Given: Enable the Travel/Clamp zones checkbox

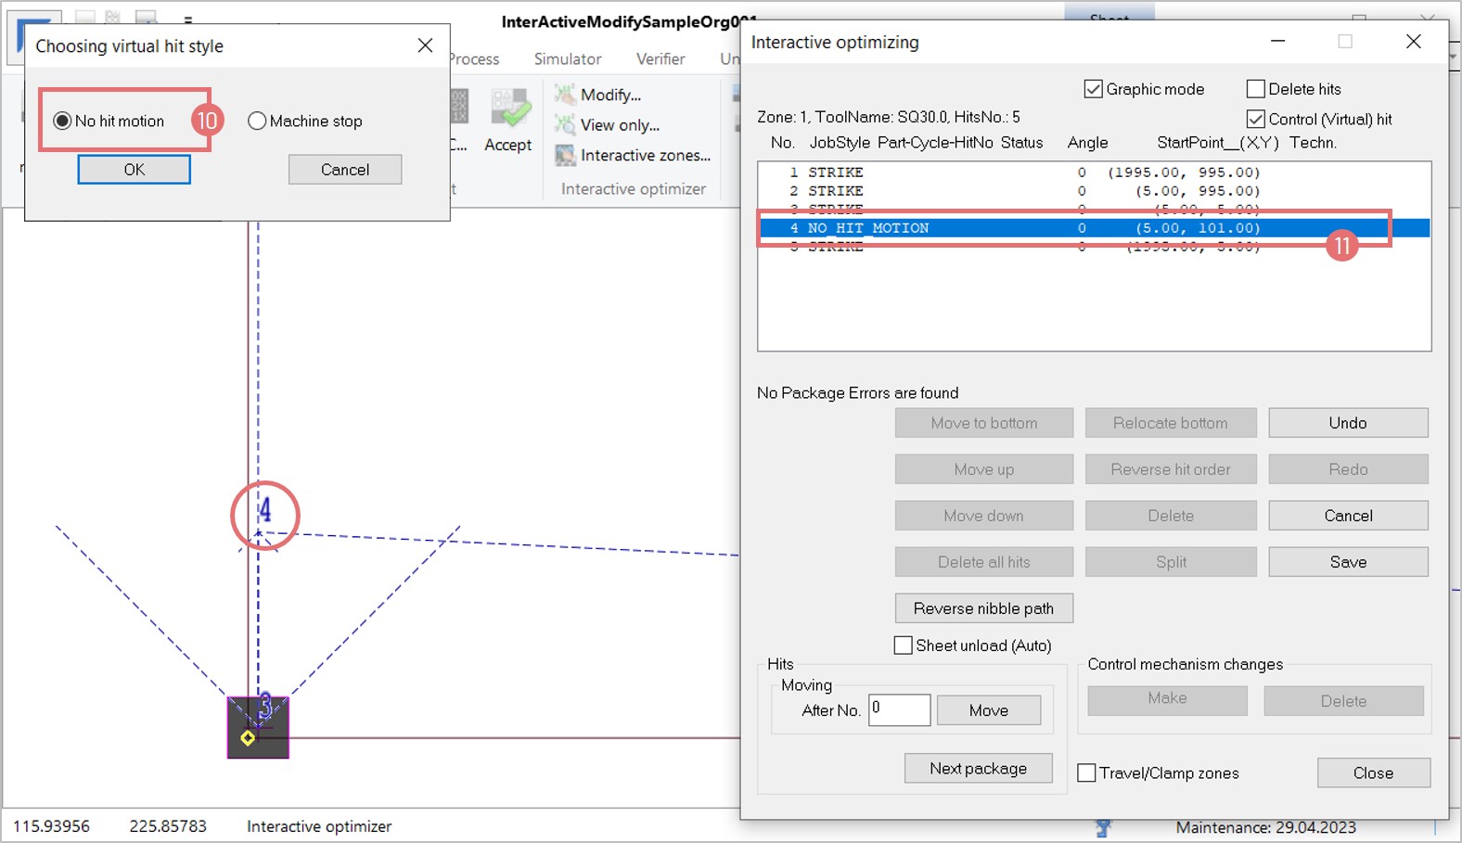Looking at the screenshot, I should [x=1086, y=773].
